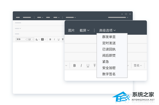Toggle italic in the enlarged toolbar
The width and height of the screenshot is (159, 105).
(81, 66)
